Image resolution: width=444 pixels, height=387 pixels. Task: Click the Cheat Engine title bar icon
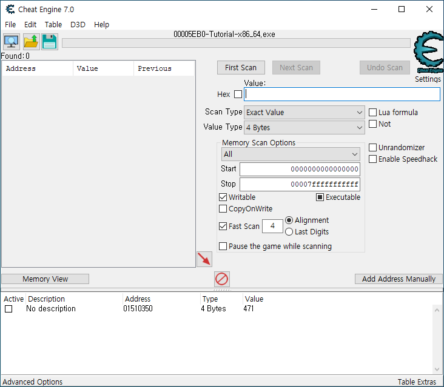click(10, 9)
